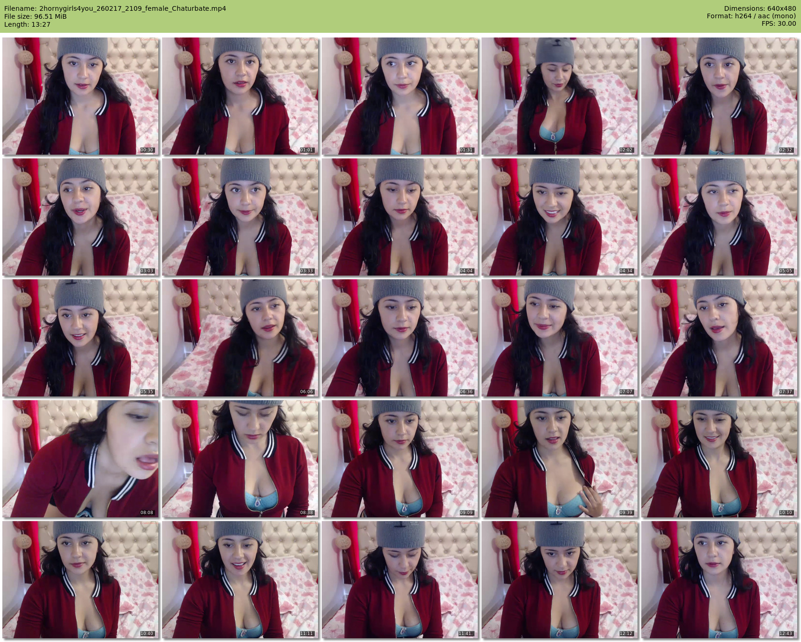
Task: Click the thumbnail timestamped 00:30
Action: (81, 96)
